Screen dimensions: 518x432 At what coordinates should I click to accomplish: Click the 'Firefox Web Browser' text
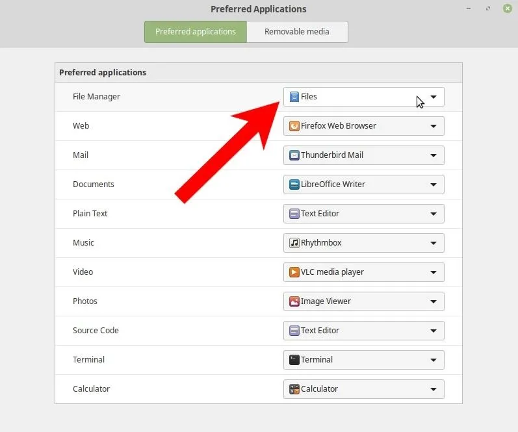[339, 126]
